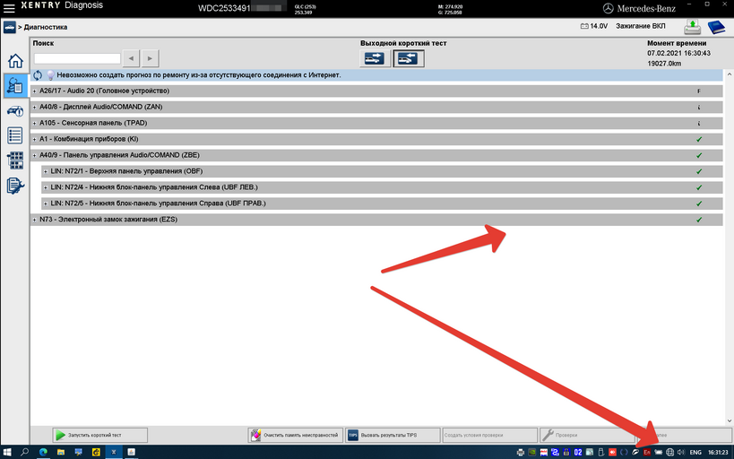Click Вызвать результаты TIPS button
This screenshot has height=459, width=734.
(x=393, y=435)
